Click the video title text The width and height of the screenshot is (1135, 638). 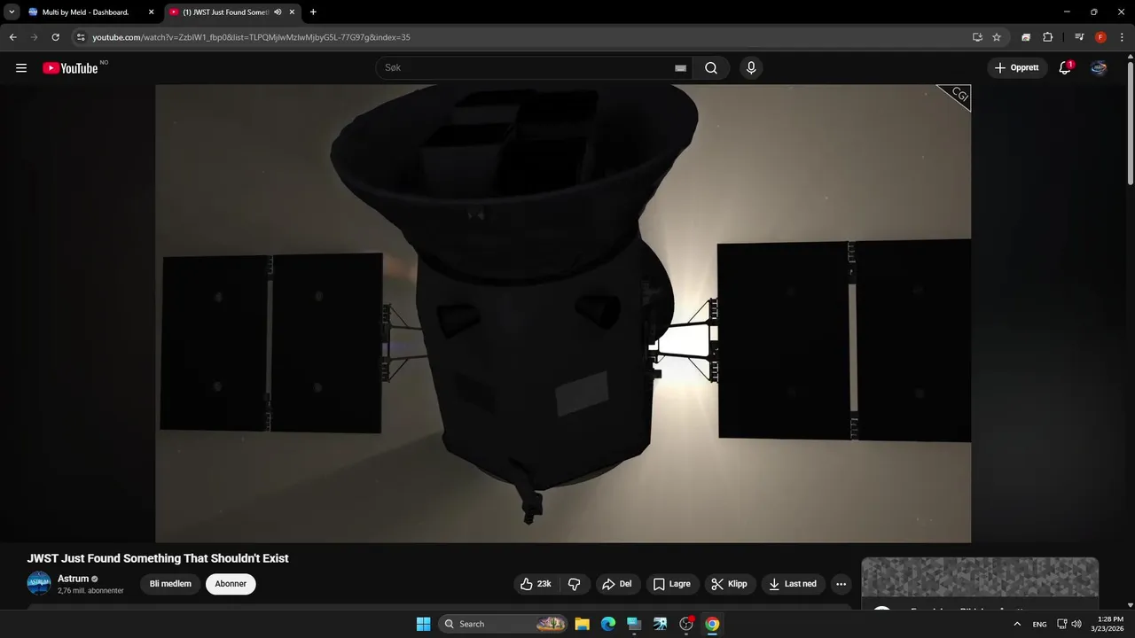(x=158, y=558)
